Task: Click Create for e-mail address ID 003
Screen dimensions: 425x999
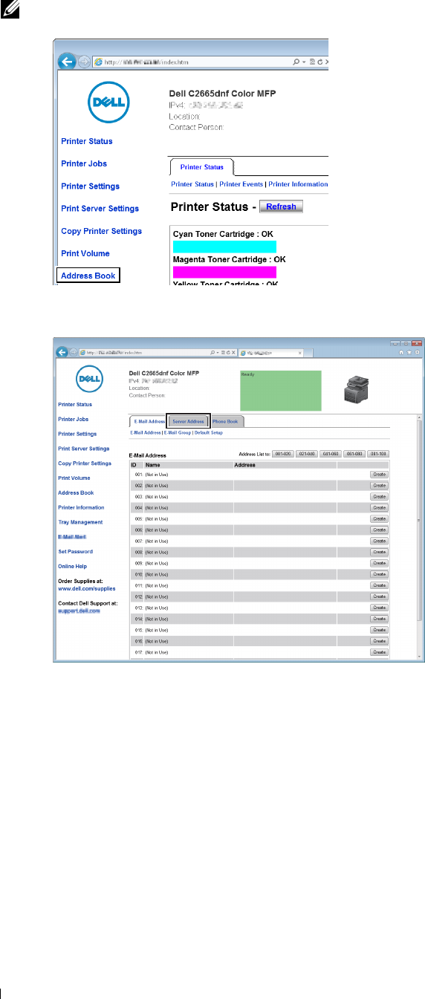Action: click(380, 496)
